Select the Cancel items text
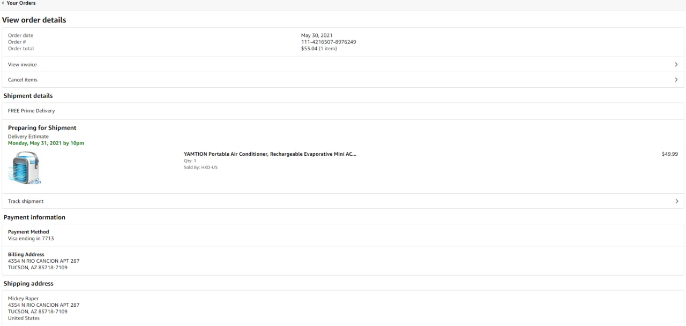The width and height of the screenshot is (686, 326). coord(23,80)
